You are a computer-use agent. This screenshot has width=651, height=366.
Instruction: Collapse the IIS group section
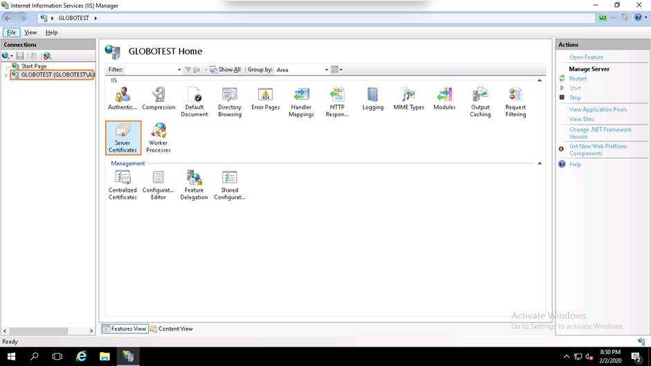coord(539,80)
